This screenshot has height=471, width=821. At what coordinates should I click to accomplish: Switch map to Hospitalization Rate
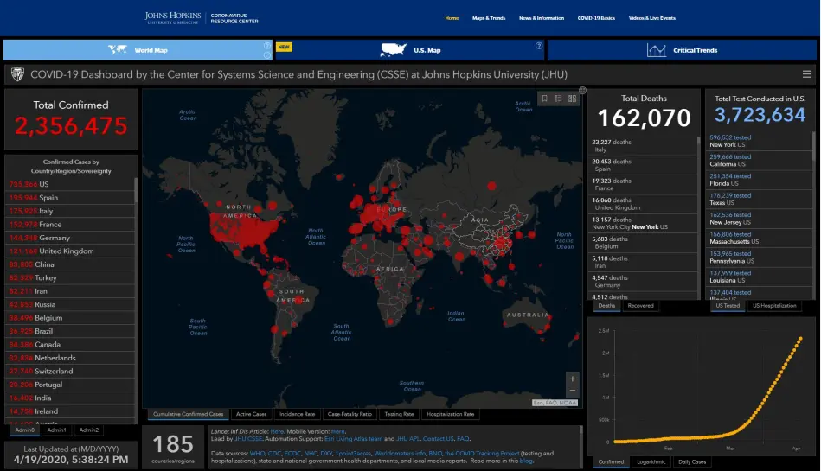tap(450, 414)
